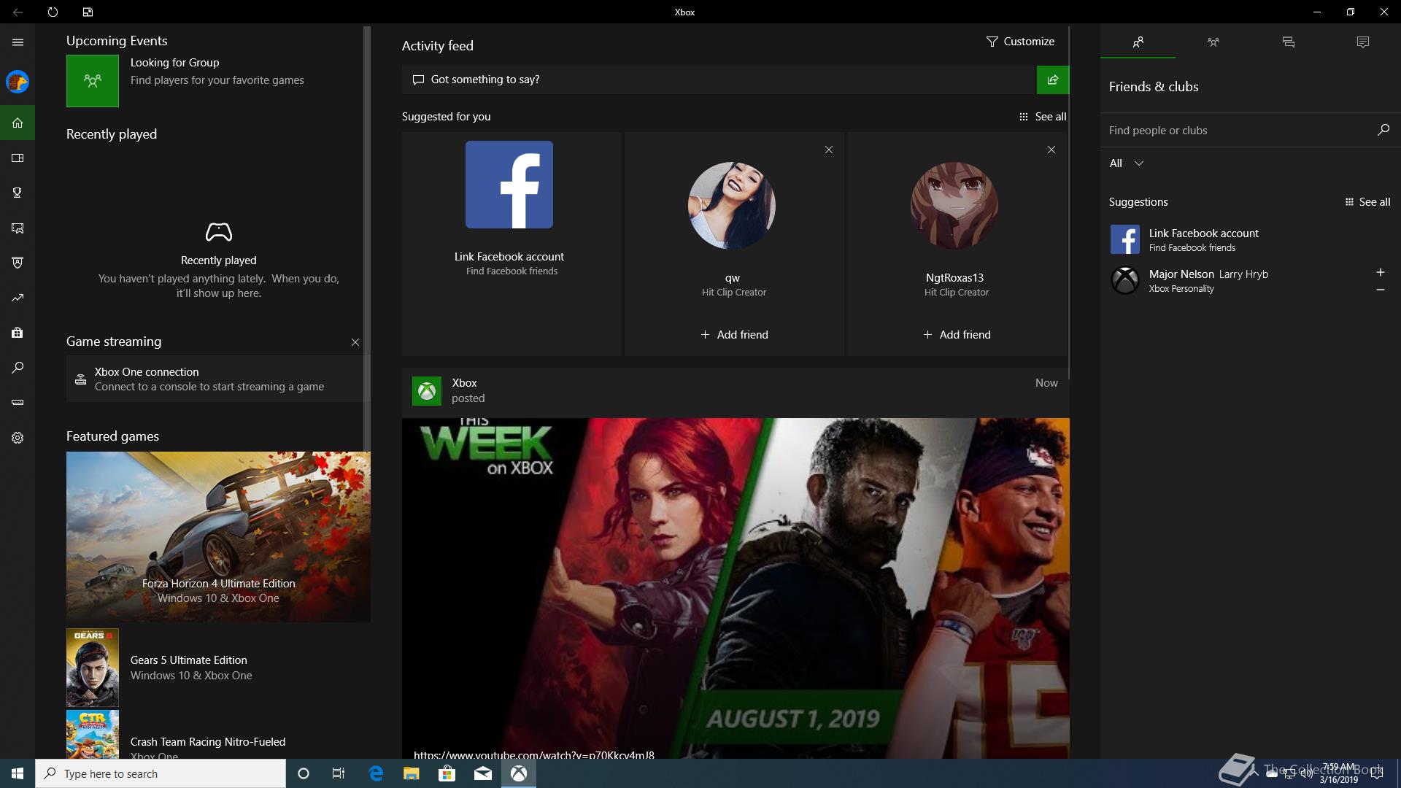Click the taskbar Type here to search box
The width and height of the screenshot is (1401, 788).
coord(161,773)
